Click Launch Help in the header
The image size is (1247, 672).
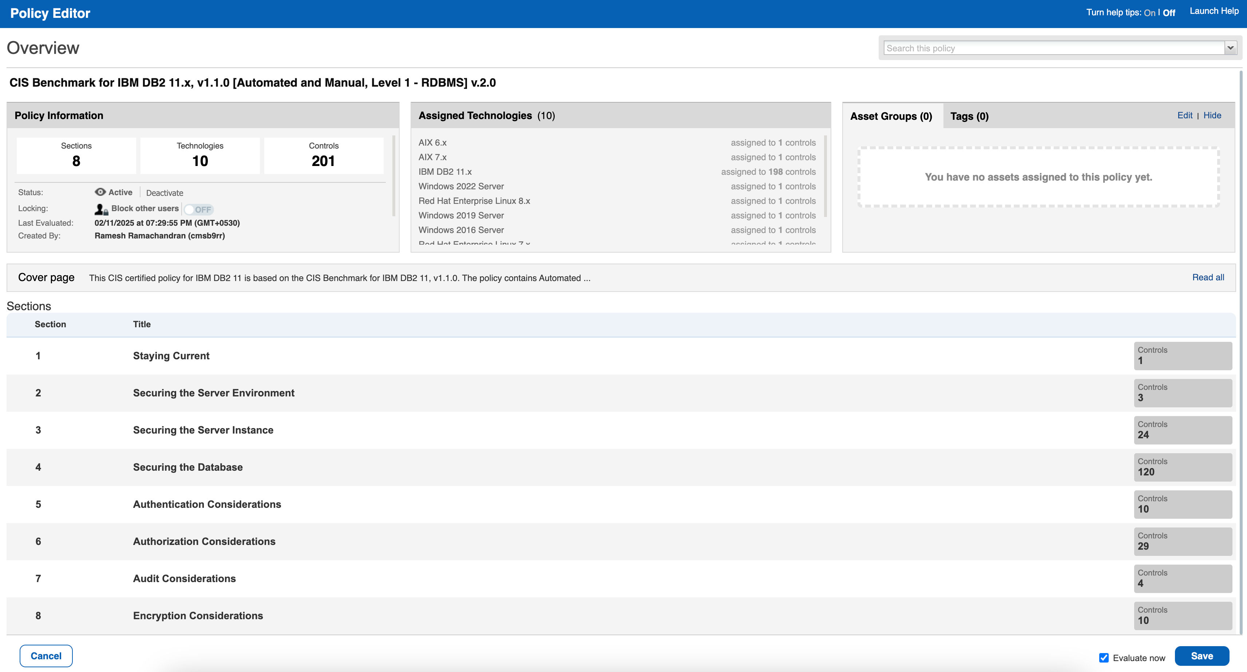(x=1214, y=11)
